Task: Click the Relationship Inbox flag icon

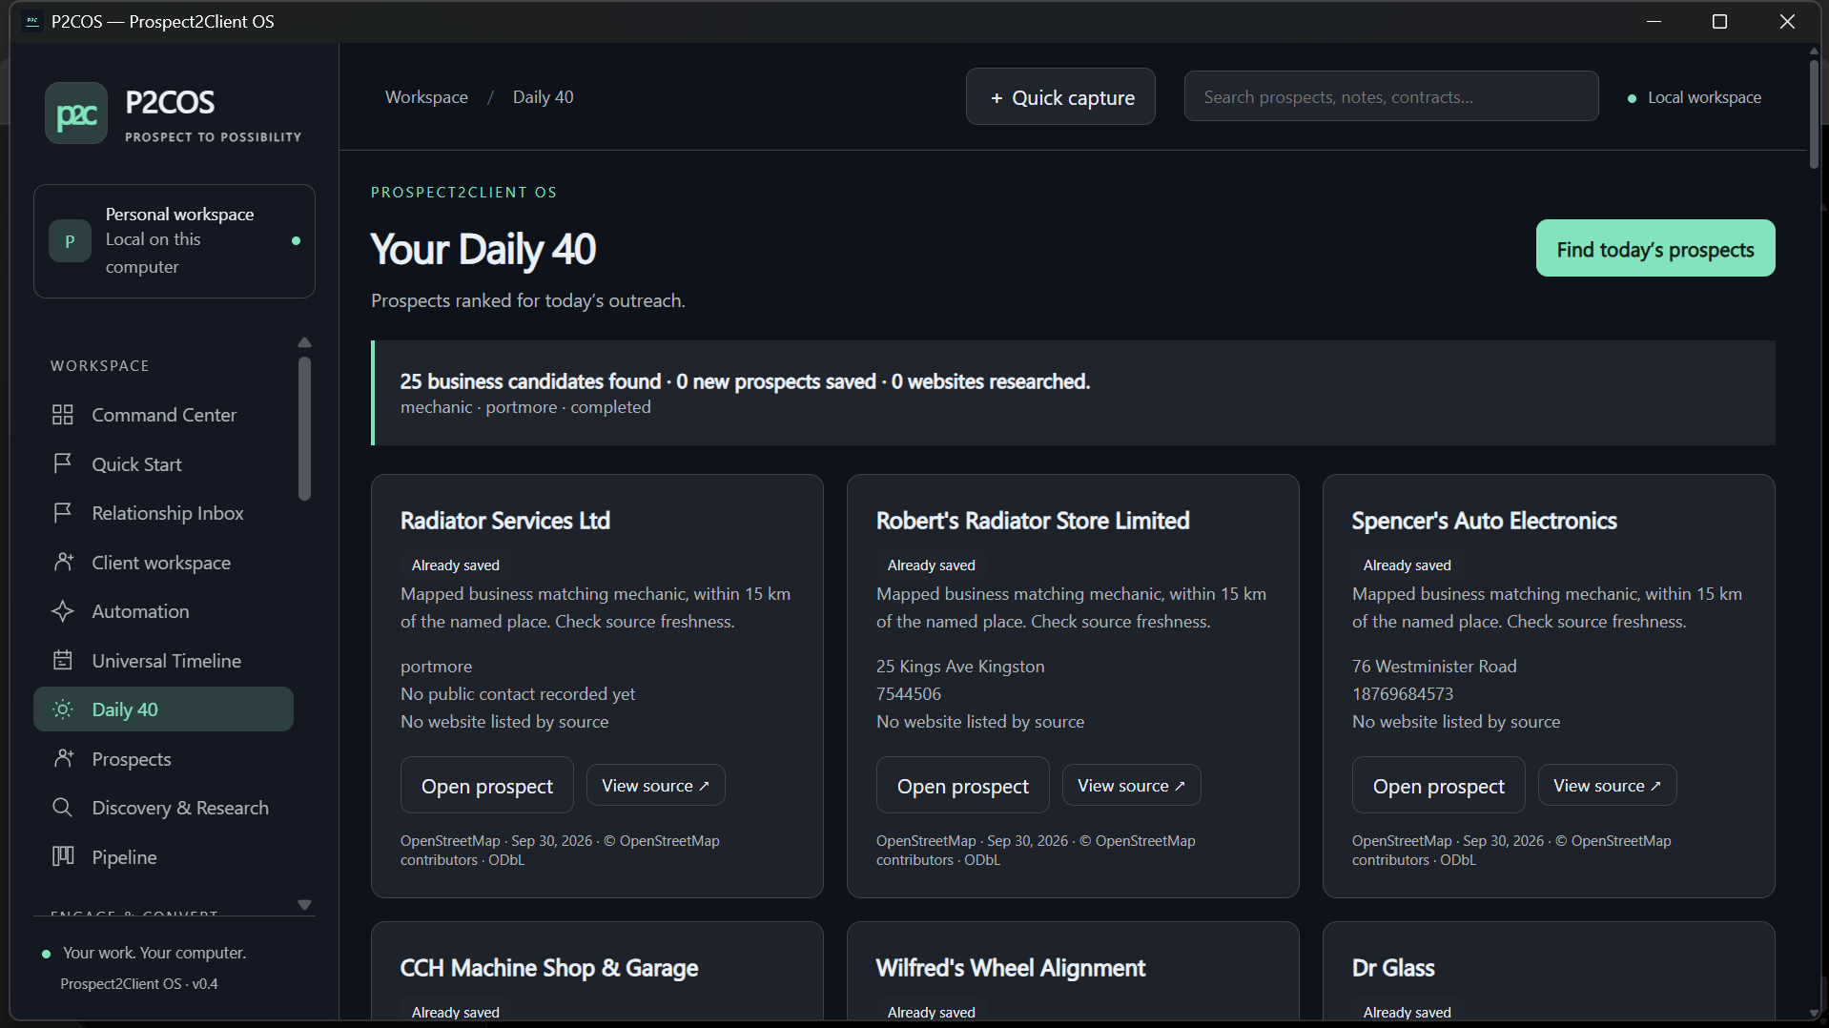Action: click(63, 513)
